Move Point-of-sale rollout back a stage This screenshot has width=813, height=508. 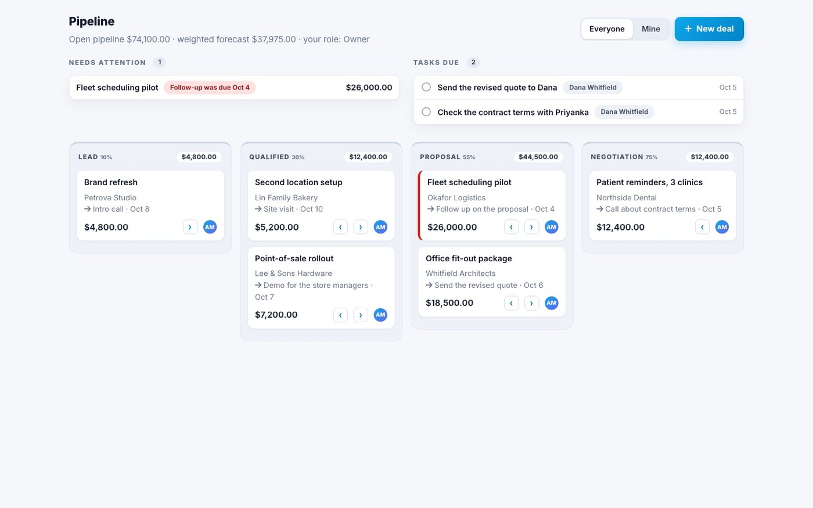pyautogui.click(x=340, y=315)
